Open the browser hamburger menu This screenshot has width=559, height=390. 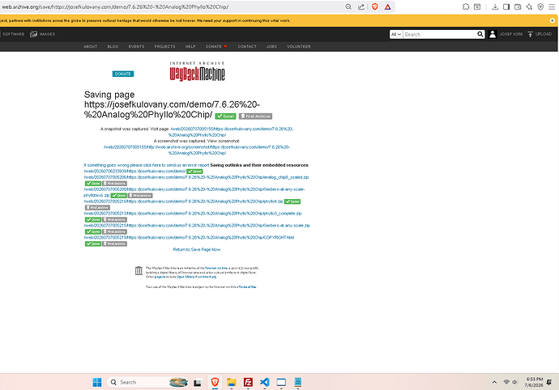pyautogui.click(x=552, y=6)
